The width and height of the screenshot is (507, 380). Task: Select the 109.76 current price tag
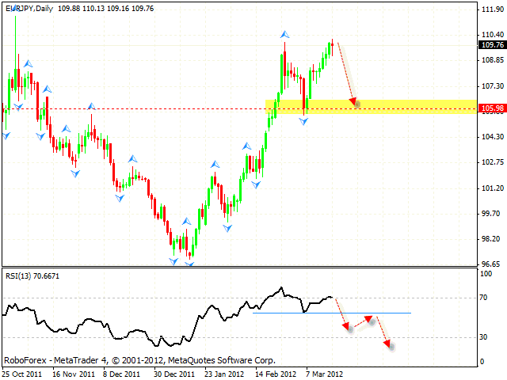pyautogui.click(x=492, y=45)
